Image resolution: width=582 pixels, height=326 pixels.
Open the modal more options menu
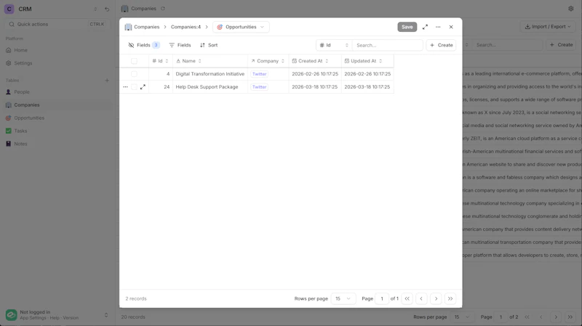tap(438, 27)
